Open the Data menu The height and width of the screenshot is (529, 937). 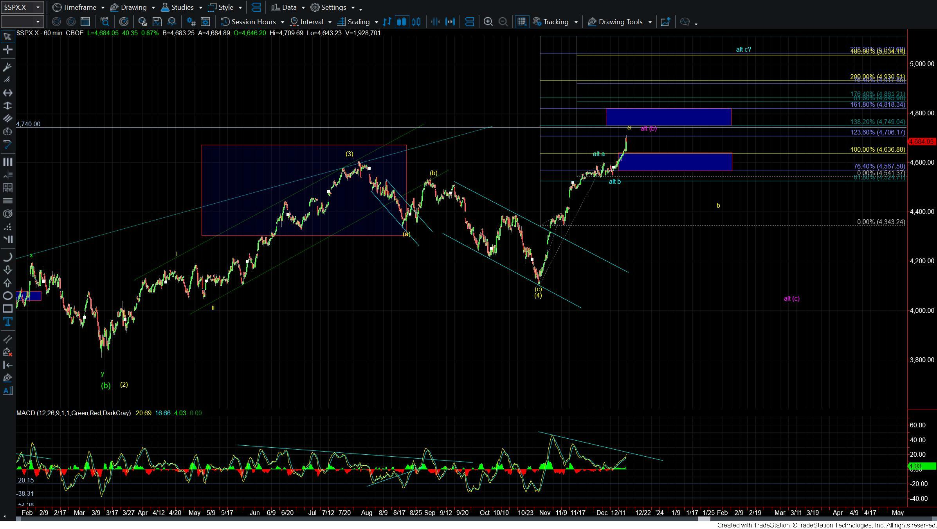[288, 7]
